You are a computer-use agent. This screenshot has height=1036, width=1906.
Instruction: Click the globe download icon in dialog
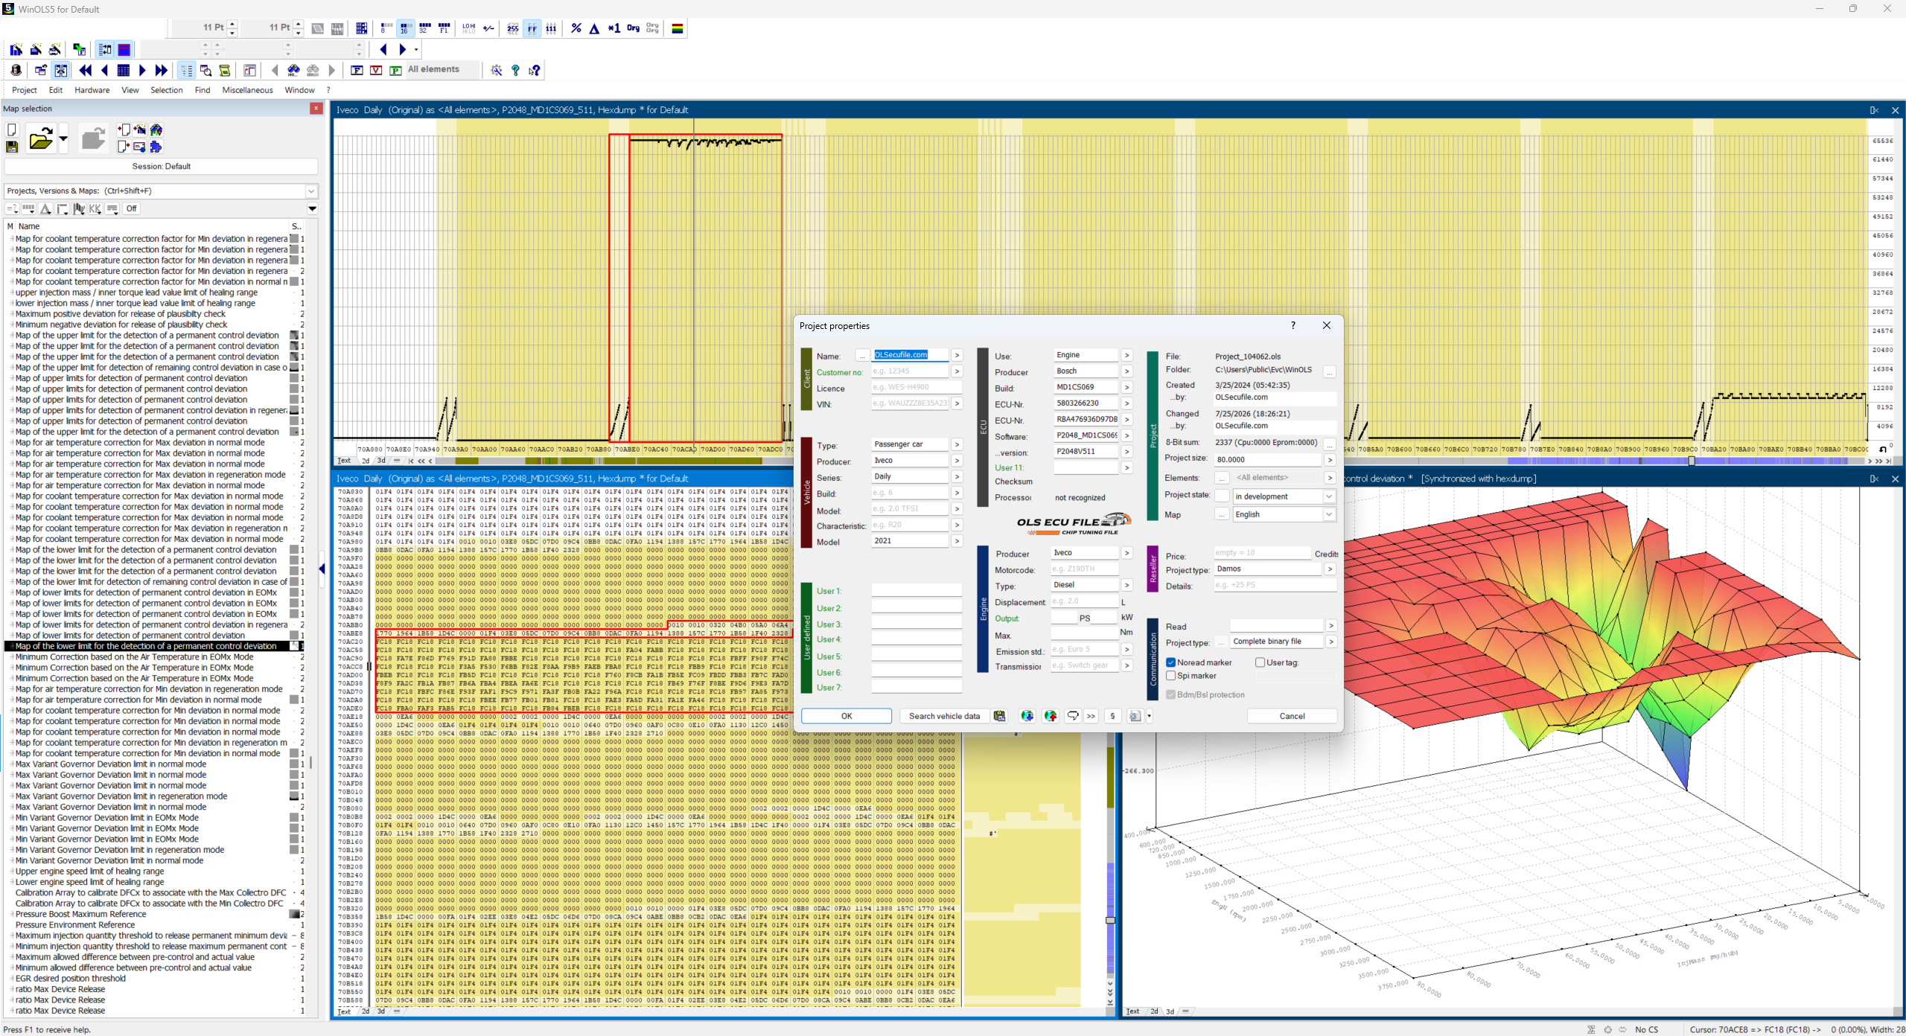click(1027, 716)
